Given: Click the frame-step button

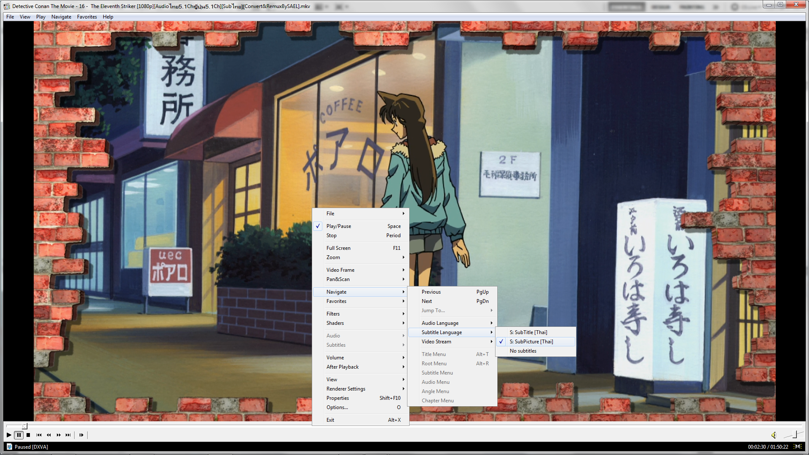Looking at the screenshot, I should (x=81, y=435).
